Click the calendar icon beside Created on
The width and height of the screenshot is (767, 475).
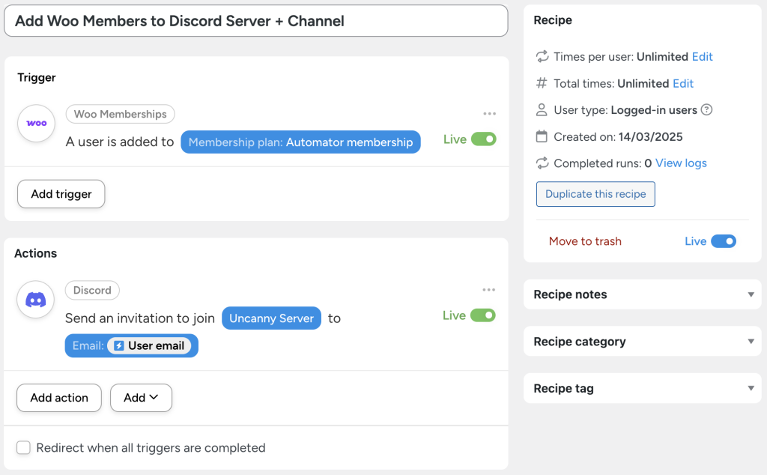click(541, 136)
